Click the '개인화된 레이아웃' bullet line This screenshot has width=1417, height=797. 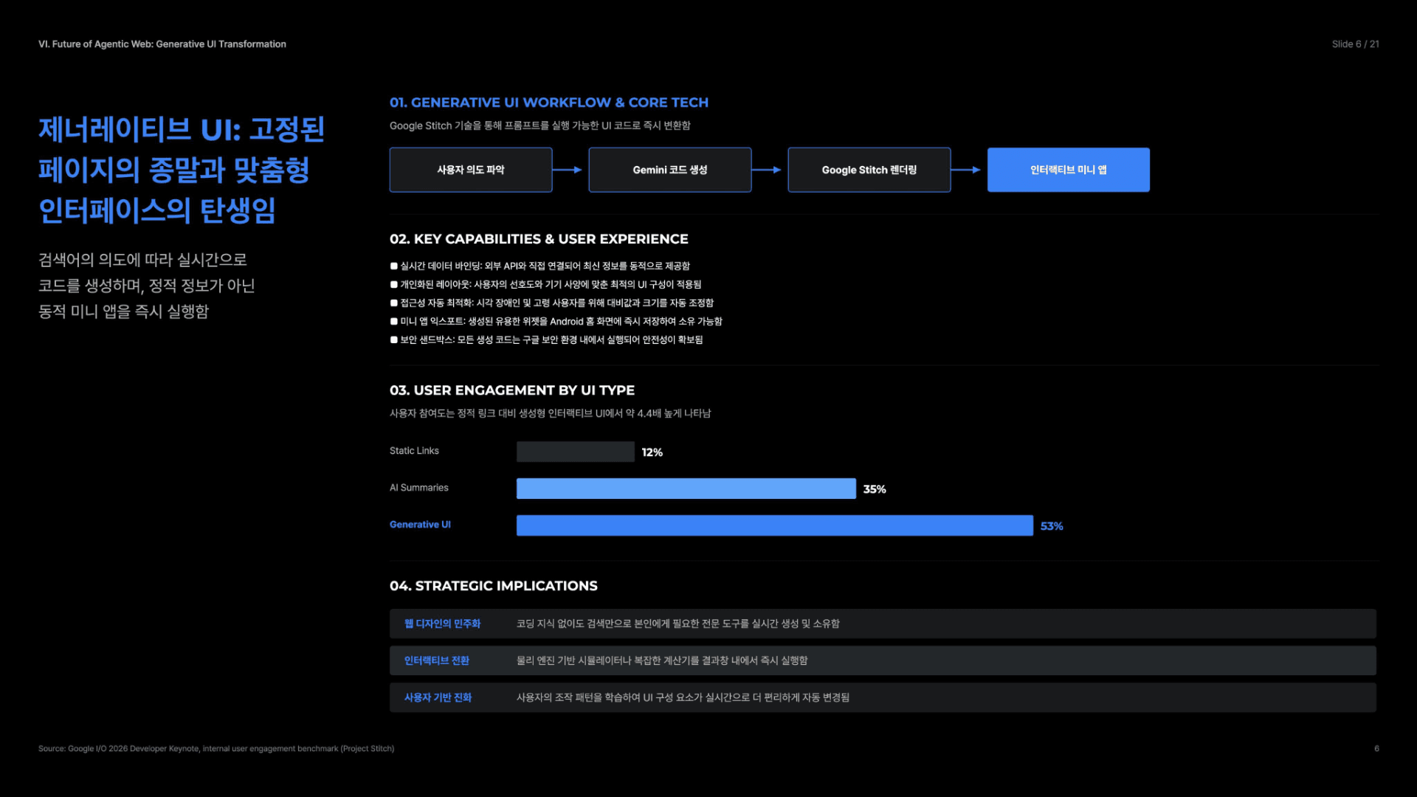tap(546, 284)
